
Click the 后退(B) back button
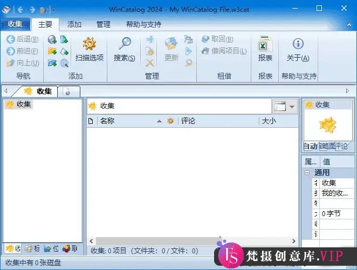tap(22, 39)
